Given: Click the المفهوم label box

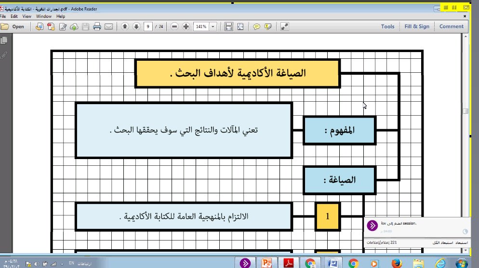Looking at the screenshot, I should coord(339,131).
